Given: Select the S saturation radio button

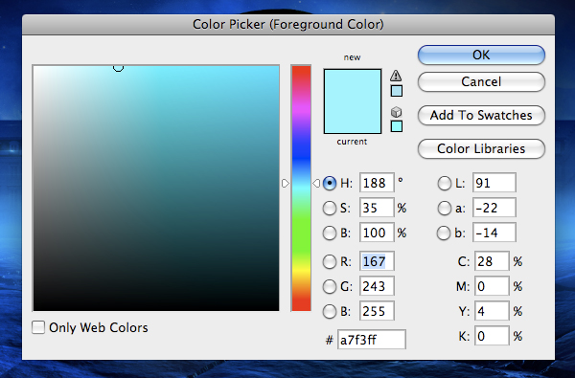Looking at the screenshot, I should [x=330, y=208].
